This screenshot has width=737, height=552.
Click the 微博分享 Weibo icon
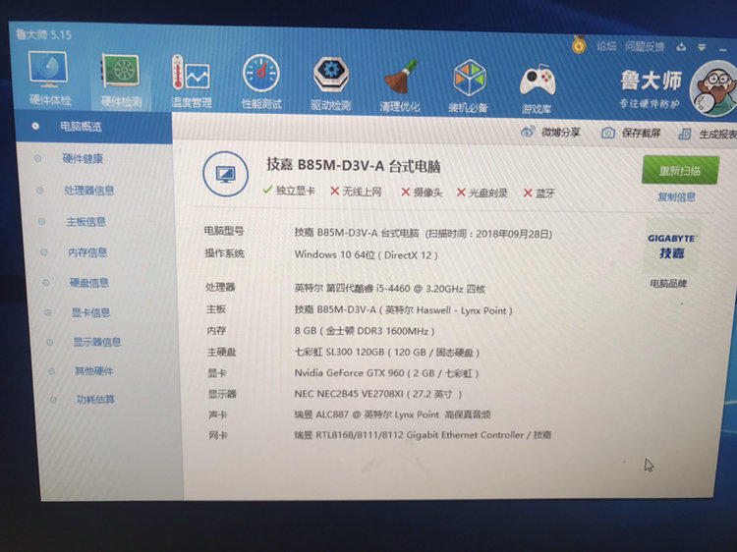528,132
